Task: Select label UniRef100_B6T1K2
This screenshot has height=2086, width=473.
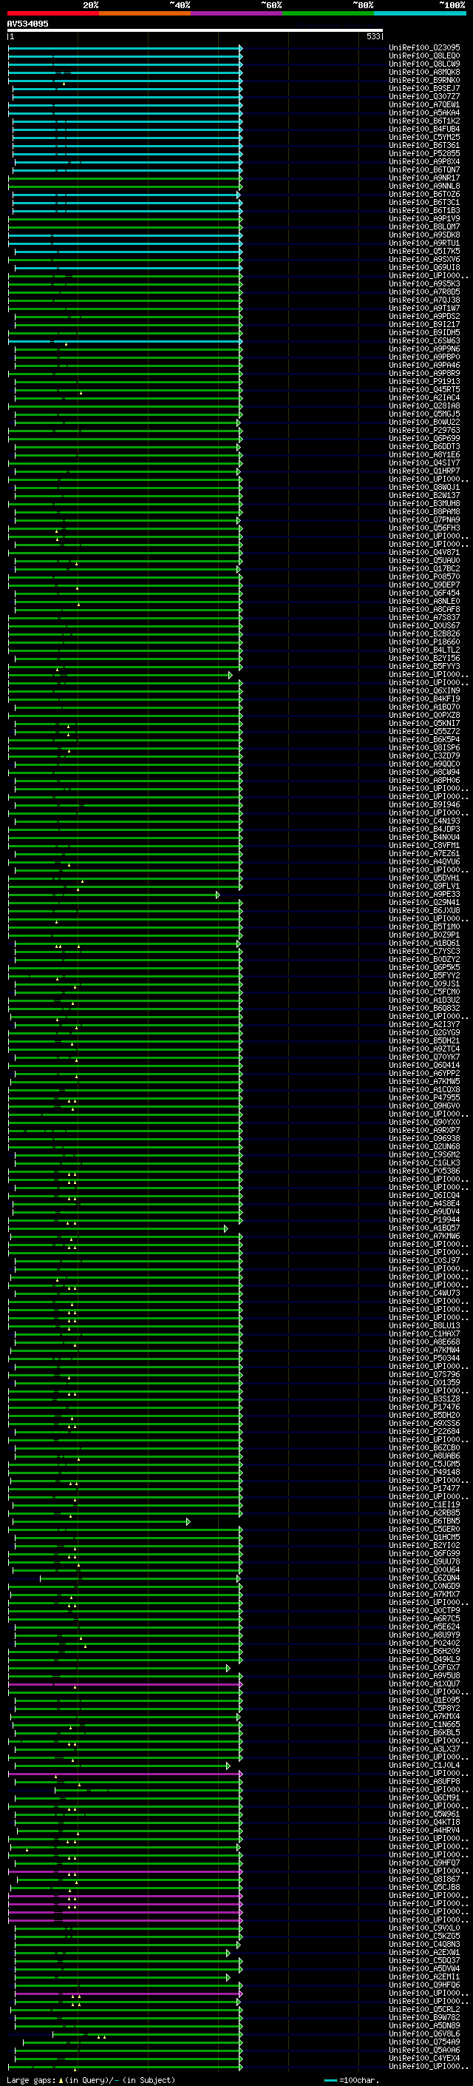Action: pos(424,121)
